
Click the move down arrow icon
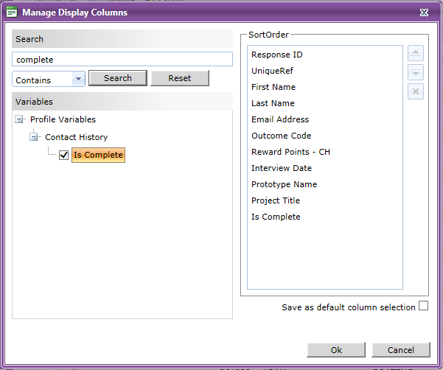pyautogui.click(x=415, y=72)
